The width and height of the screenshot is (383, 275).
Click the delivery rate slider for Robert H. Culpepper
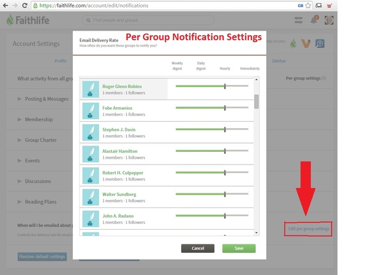212,172
